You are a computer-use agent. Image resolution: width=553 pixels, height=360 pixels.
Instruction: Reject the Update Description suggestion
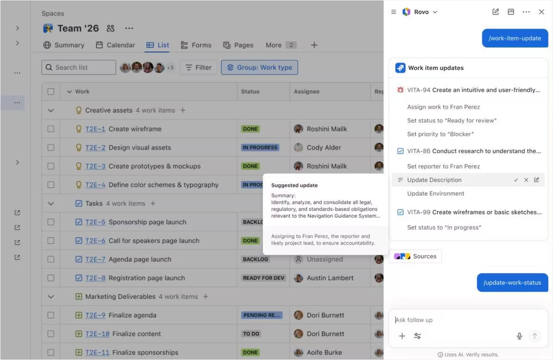point(526,180)
